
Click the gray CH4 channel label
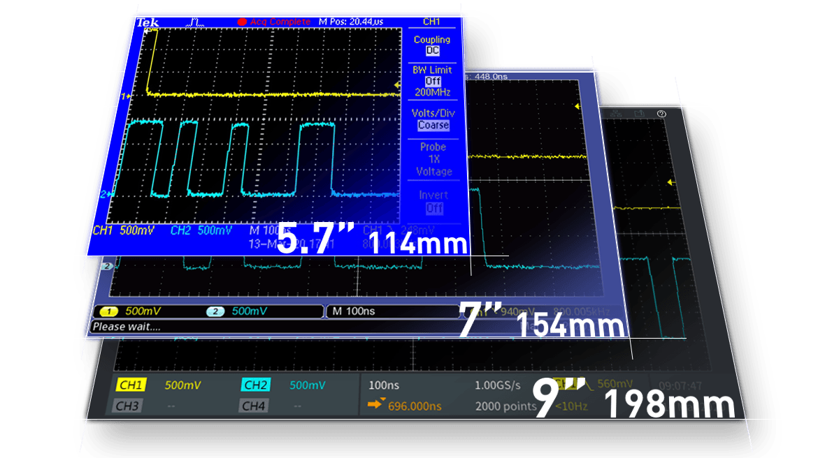254,406
